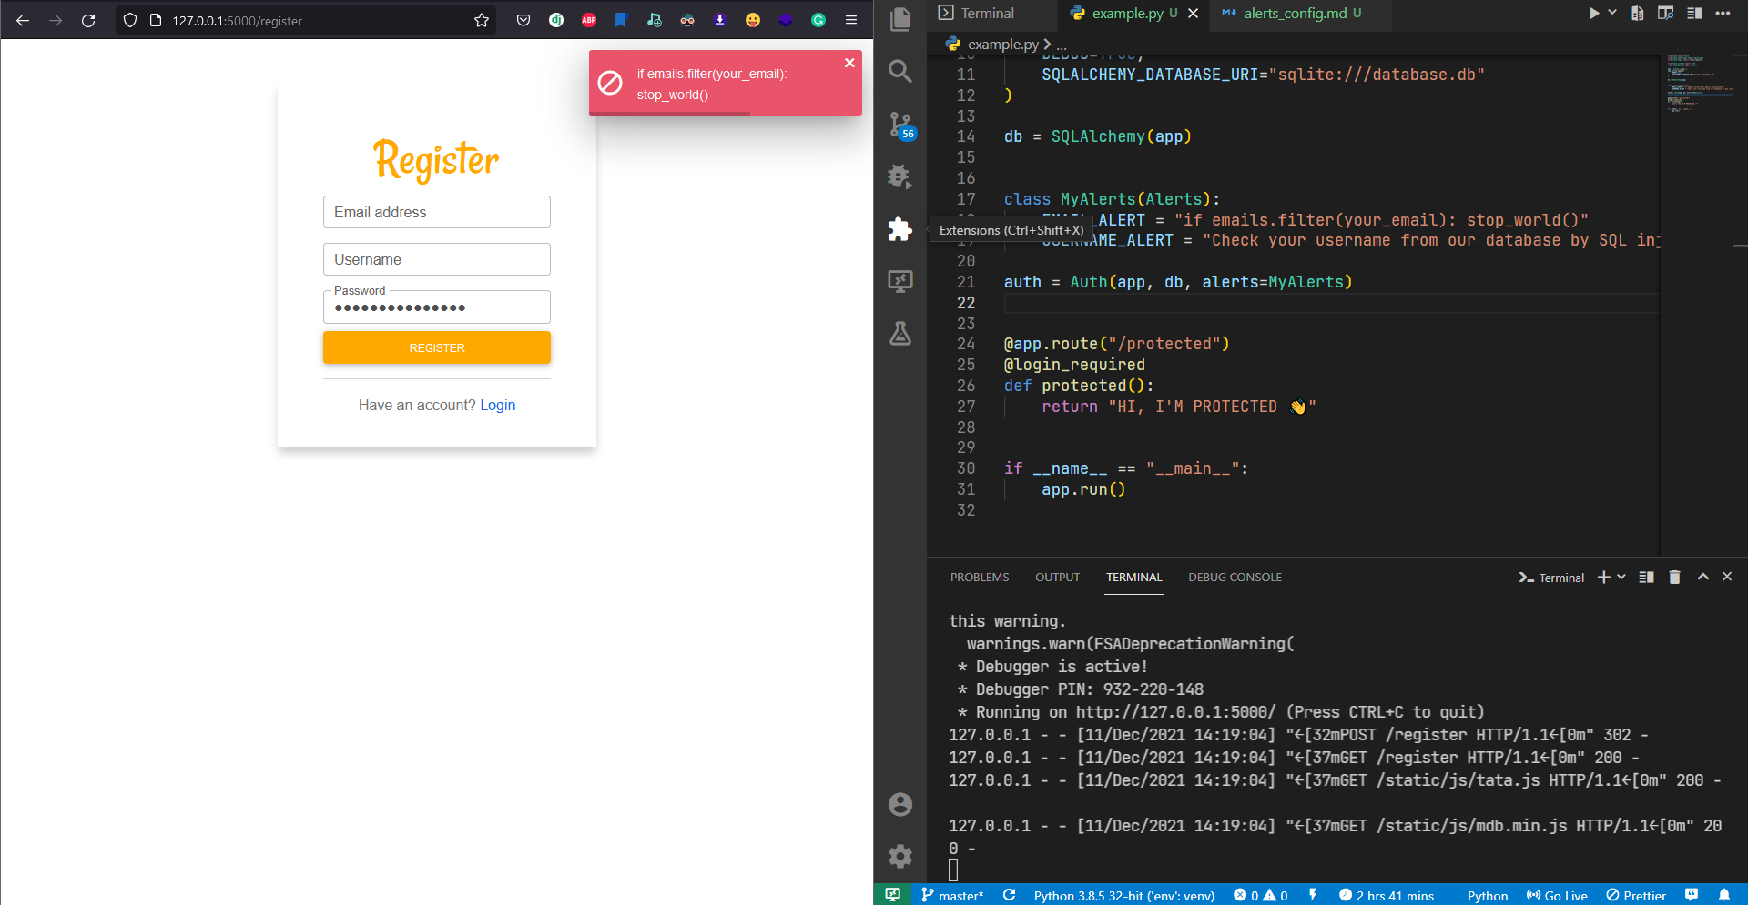Dismiss the red alert notification
The image size is (1748, 905).
click(849, 63)
